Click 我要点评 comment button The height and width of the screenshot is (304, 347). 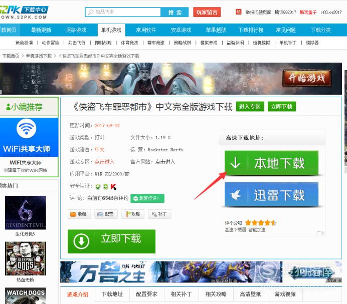click(x=147, y=198)
